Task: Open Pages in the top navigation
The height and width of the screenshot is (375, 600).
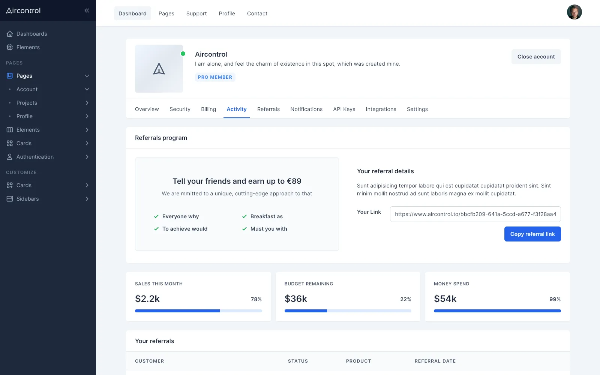Action: pos(166,13)
